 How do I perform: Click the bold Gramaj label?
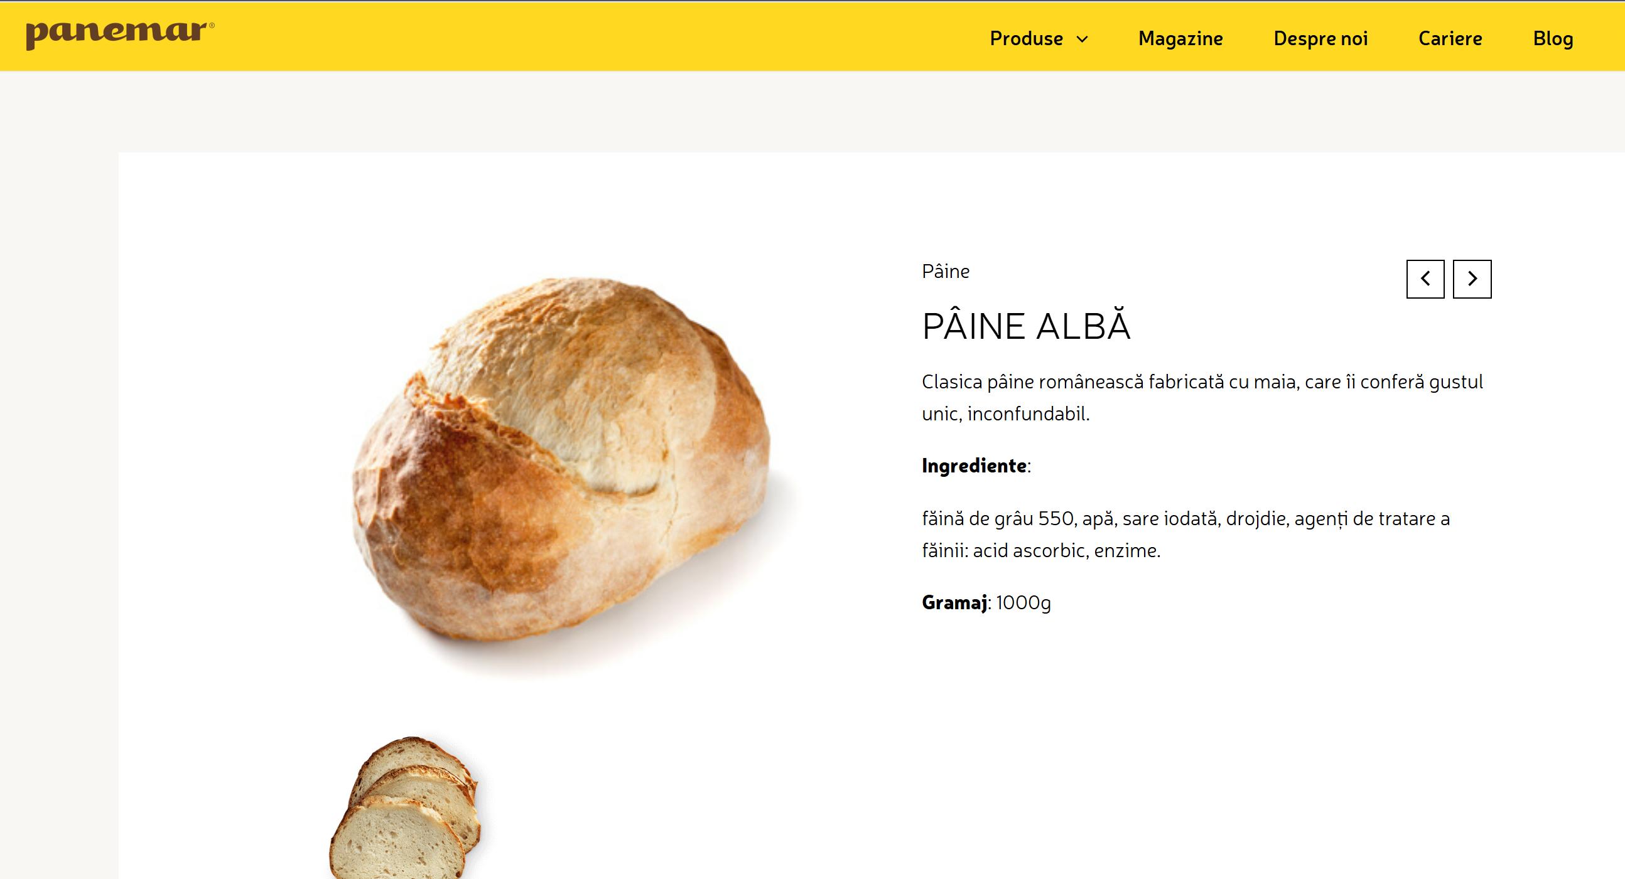point(954,603)
